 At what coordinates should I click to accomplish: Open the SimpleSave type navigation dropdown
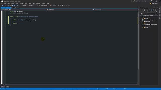[x=70, y=10]
